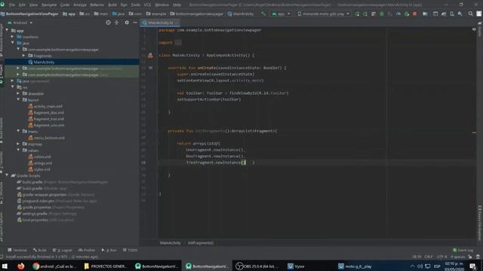The image size is (483, 271).
Task: Open Vysor task in taskbar
Action: pos(296,266)
